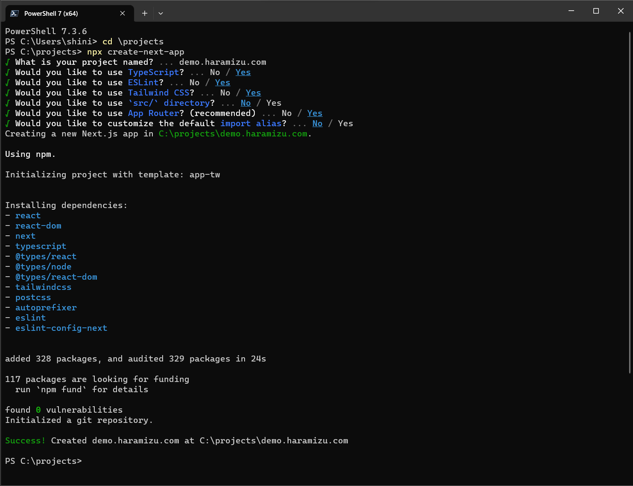Image resolution: width=633 pixels, height=486 pixels.
Task: Minimize the terminal window
Action: [571, 11]
